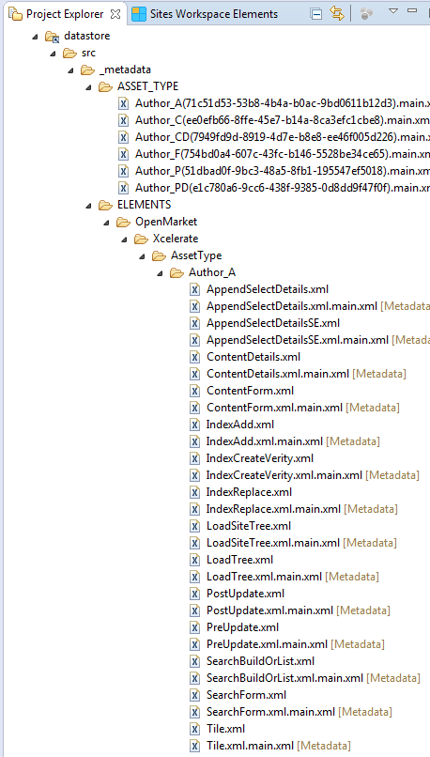This screenshot has width=430, height=757.
Task: Toggle Link with Editor arrows icon
Action: (x=337, y=13)
